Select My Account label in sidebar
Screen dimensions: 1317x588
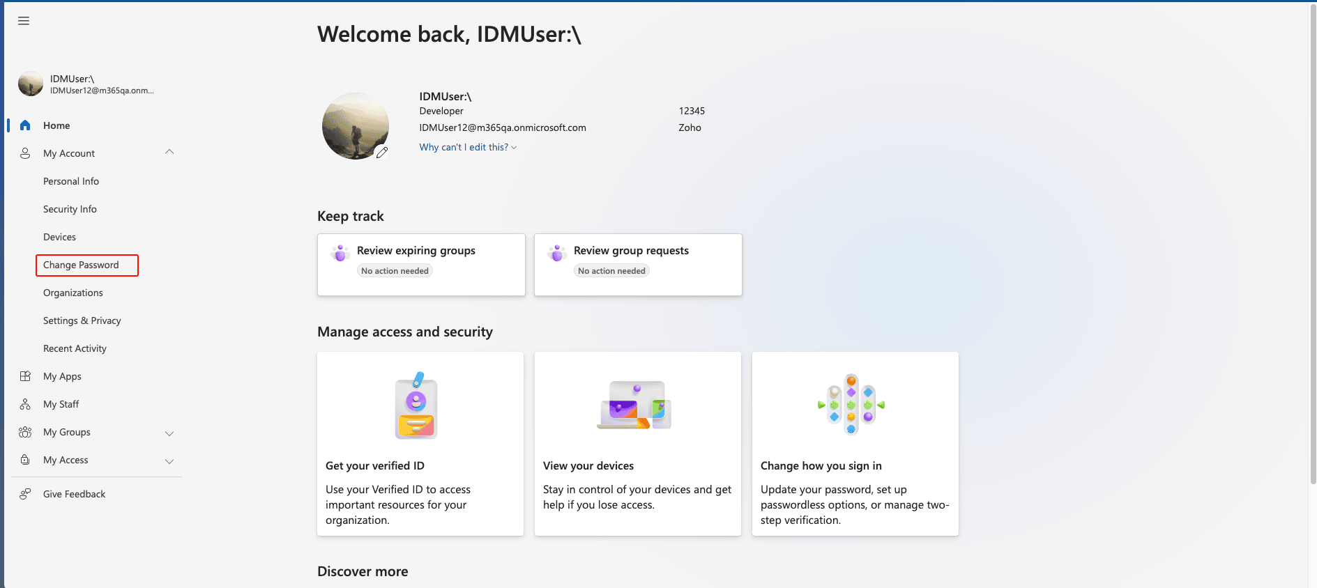pos(69,153)
